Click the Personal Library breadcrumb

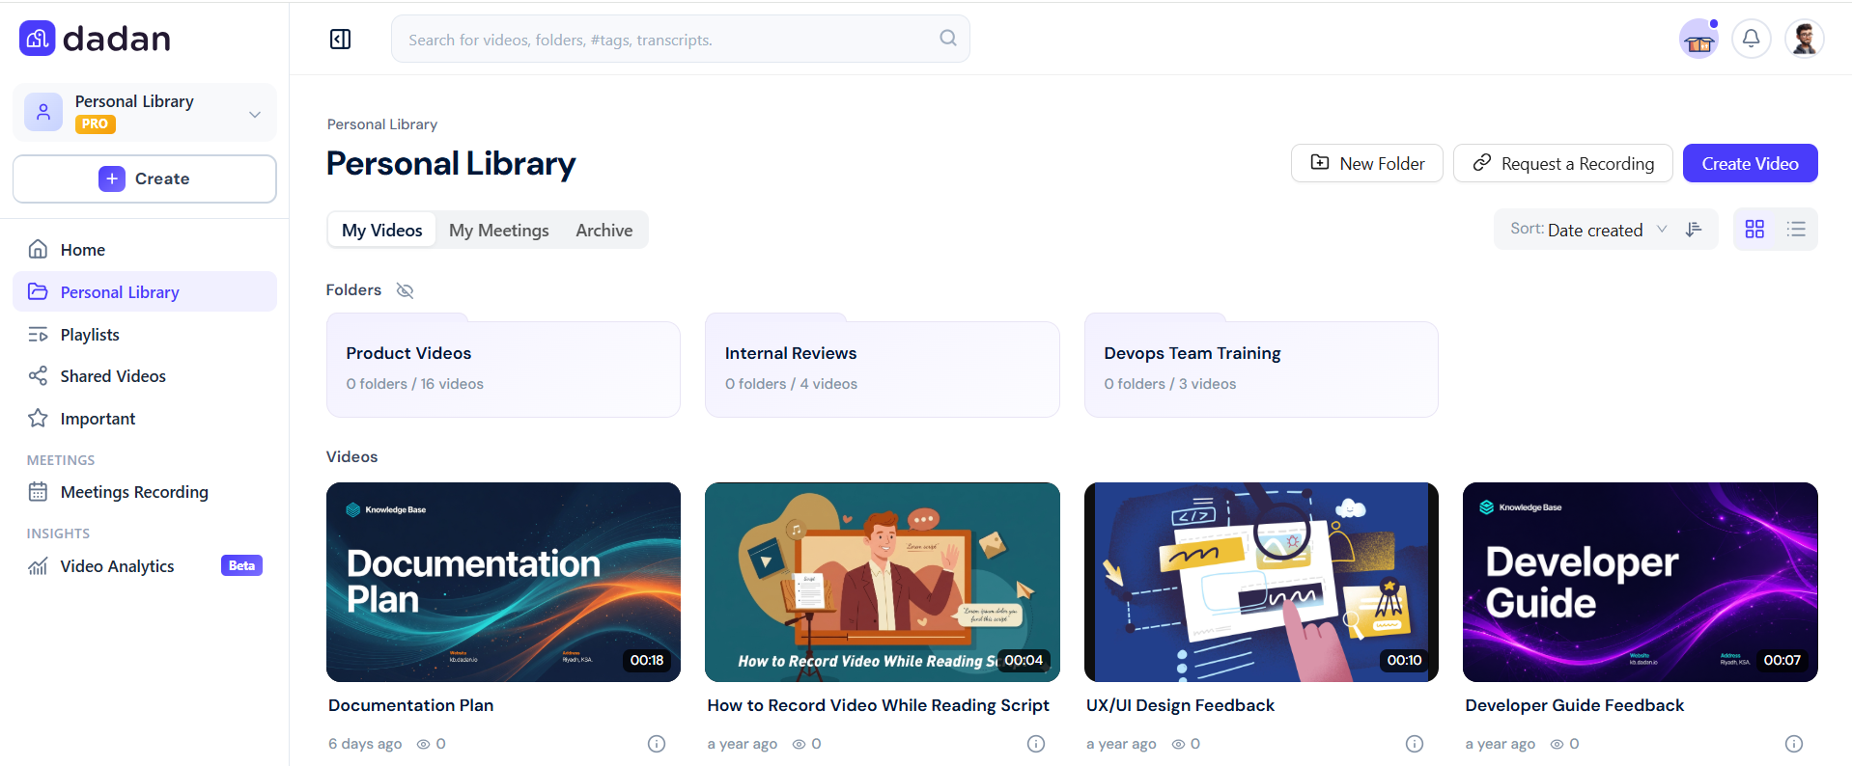[x=382, y=124]
